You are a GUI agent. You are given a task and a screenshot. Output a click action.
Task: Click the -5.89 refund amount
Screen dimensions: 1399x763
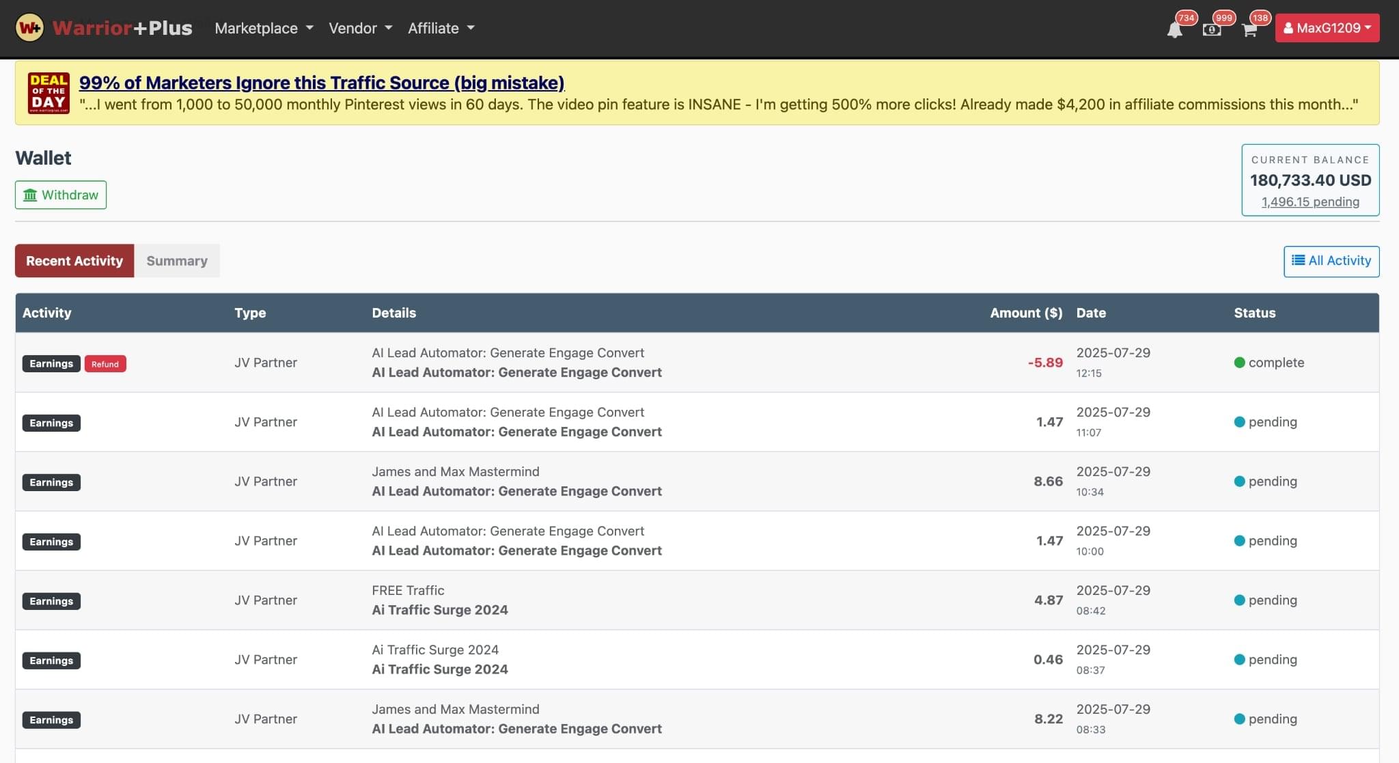(1045, 363)
